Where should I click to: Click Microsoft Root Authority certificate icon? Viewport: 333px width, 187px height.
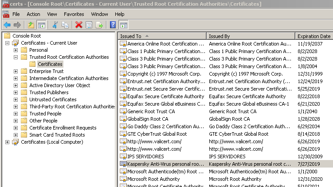click(123, 179)
